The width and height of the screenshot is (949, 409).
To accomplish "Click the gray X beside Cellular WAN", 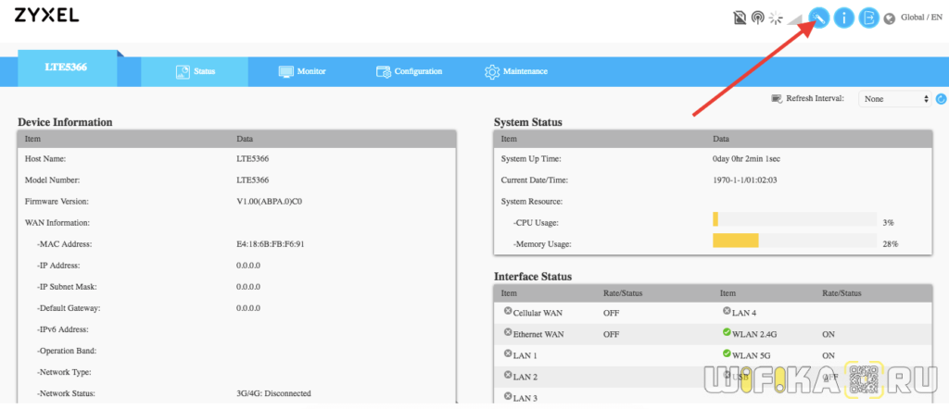I will pos(507,311).
